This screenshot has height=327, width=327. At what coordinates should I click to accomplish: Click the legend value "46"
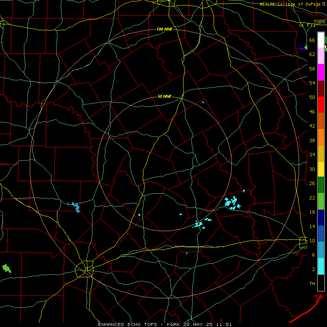click(312, 112)
